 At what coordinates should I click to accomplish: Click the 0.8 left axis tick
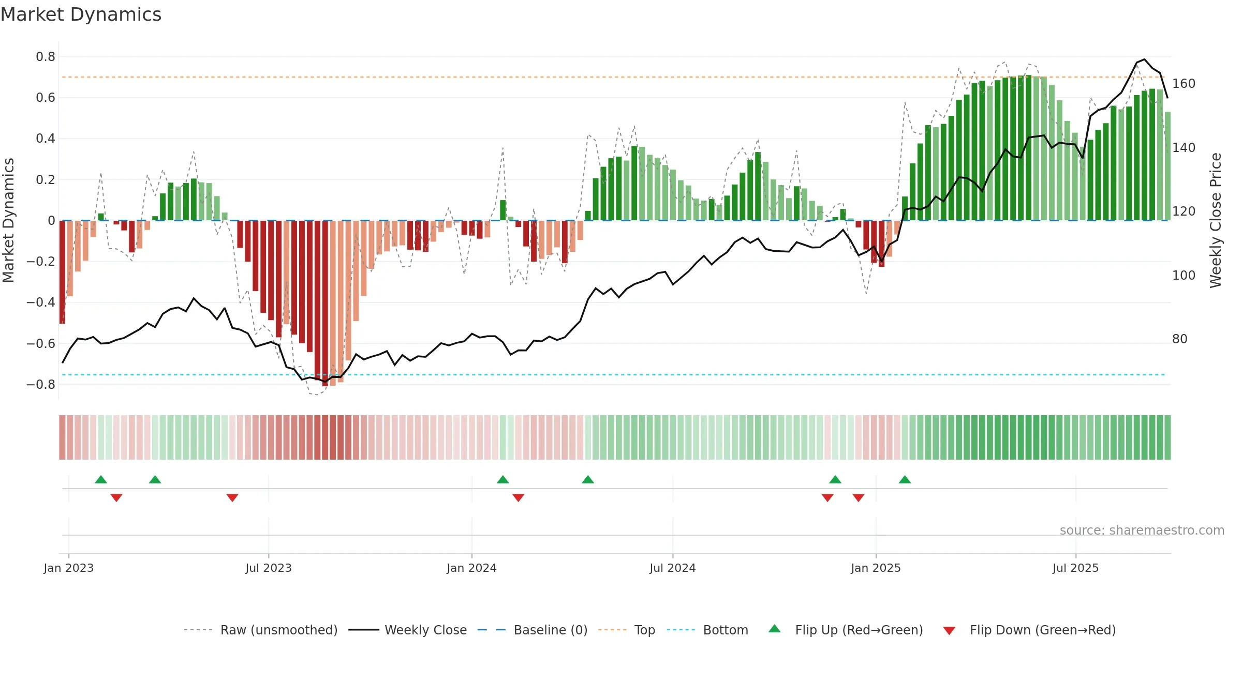46,57
